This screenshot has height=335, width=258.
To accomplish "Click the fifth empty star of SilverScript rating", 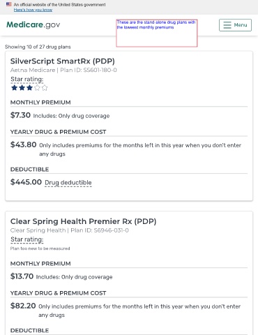I will tap(45, 88).
